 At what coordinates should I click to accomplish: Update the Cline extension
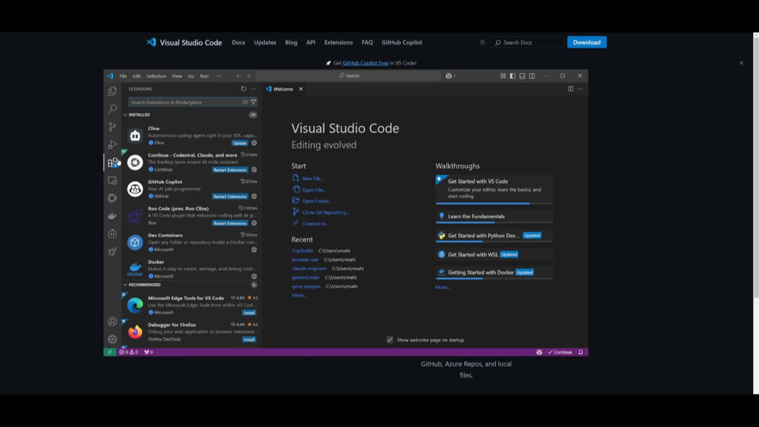pyautogui.click(x=240, y=143)
